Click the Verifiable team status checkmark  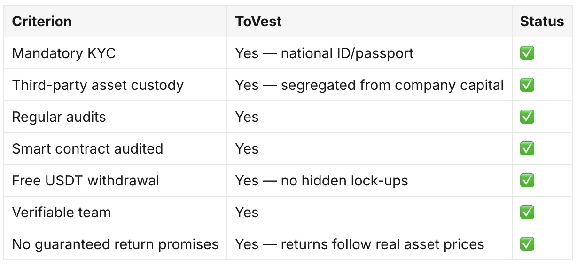click(527, 213)
